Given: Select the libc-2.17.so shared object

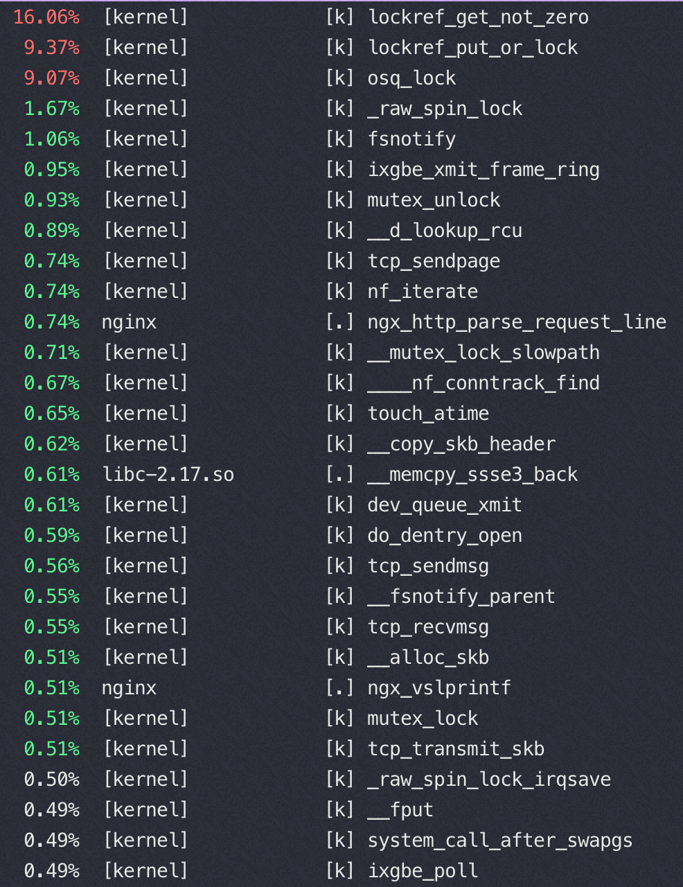Looking at the screenshot, I should pos(168,474).
